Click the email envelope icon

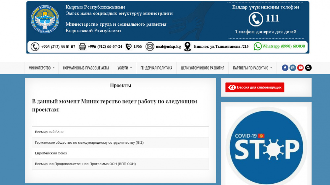(x=150, y=46)
